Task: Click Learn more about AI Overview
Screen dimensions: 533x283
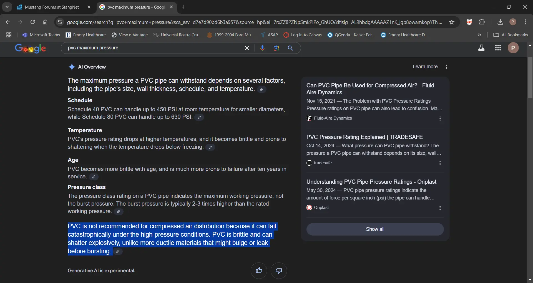Action: [425, 67]
